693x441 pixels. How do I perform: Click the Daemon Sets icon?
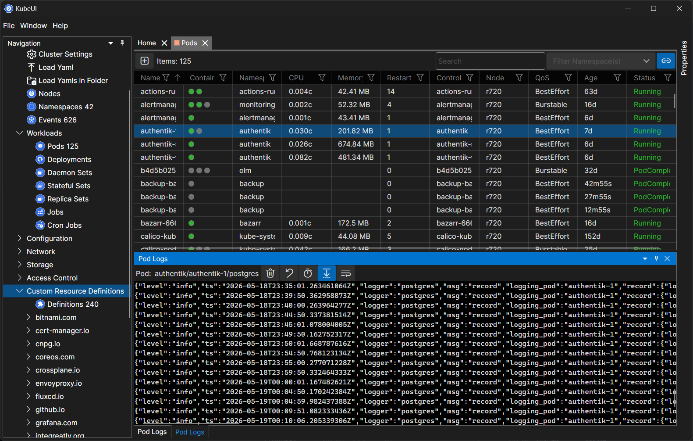pyautogui.click(x=40, y=172)
